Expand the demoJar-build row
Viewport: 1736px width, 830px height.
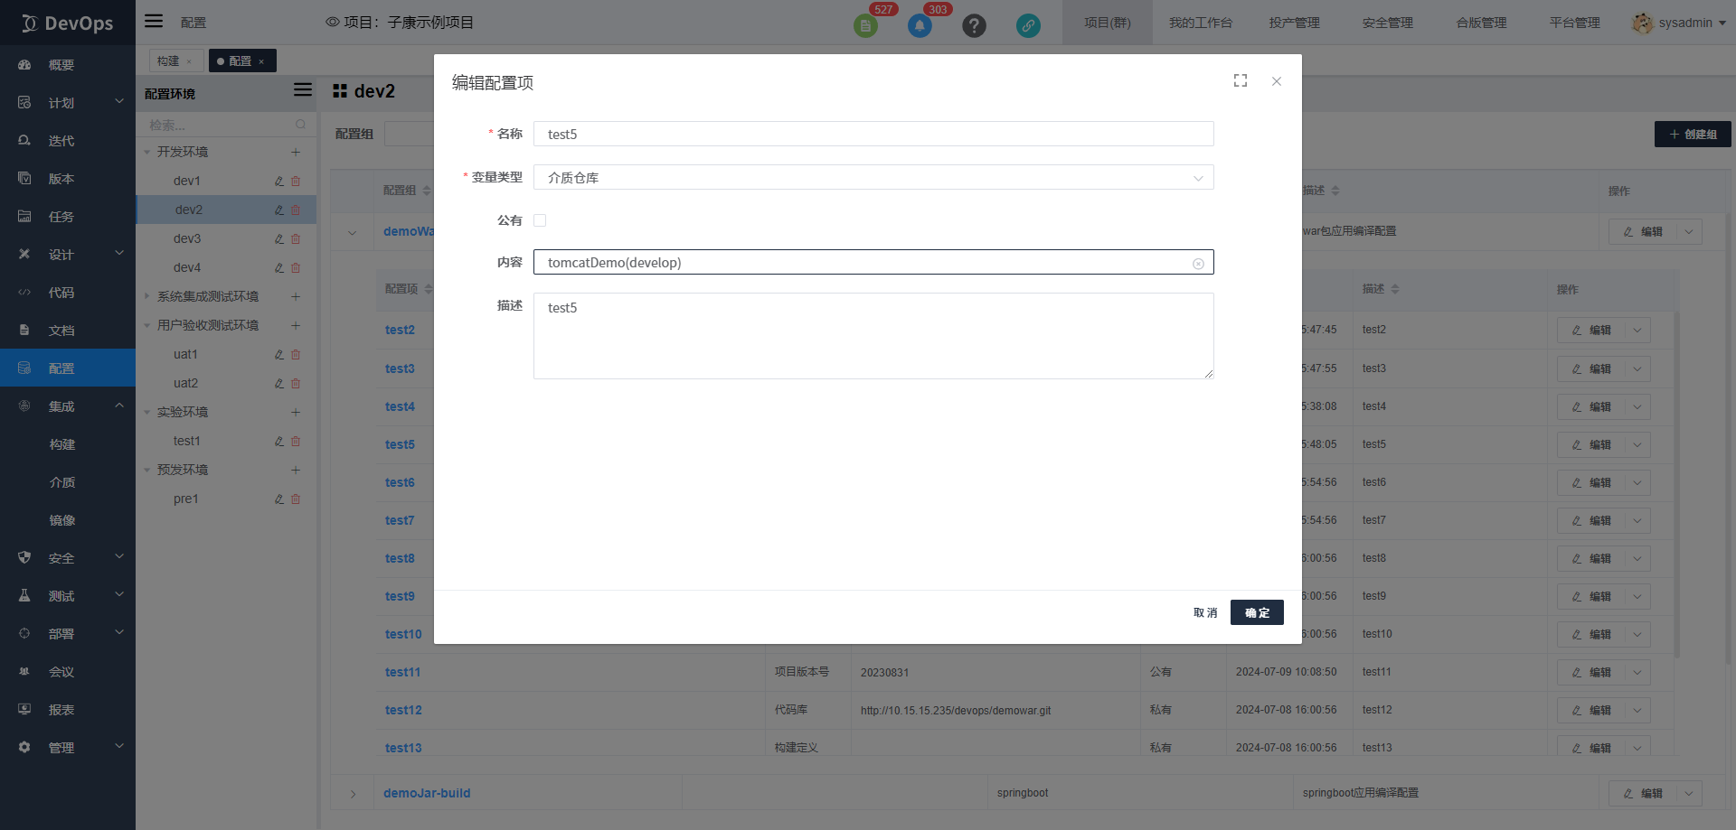tap(353, 794)
